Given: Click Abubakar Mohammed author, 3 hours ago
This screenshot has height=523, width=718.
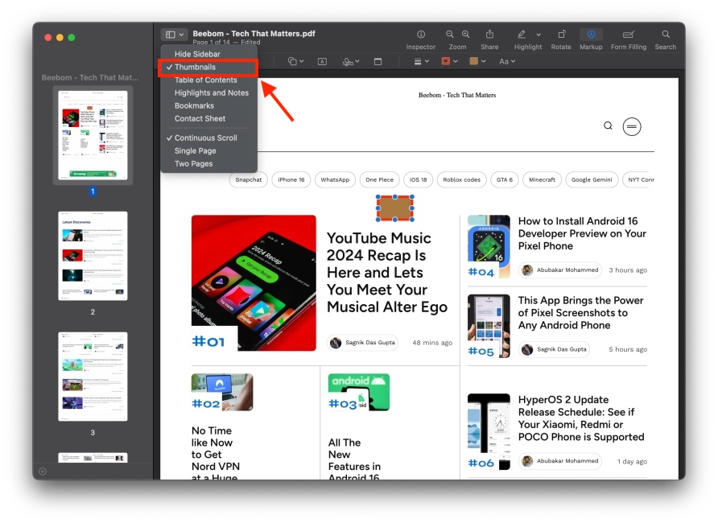Looking at the screenshot, I should (x=560, y=270).
